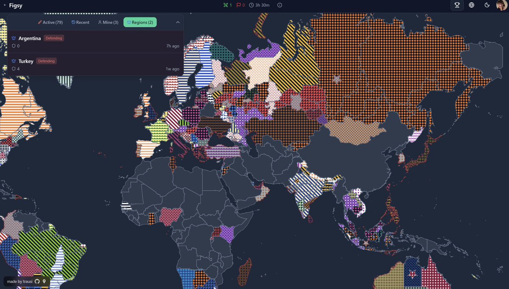The width and height of the screenshot is (509, 289).
Task: Select the Regions (2) tab
Action: 140,22
